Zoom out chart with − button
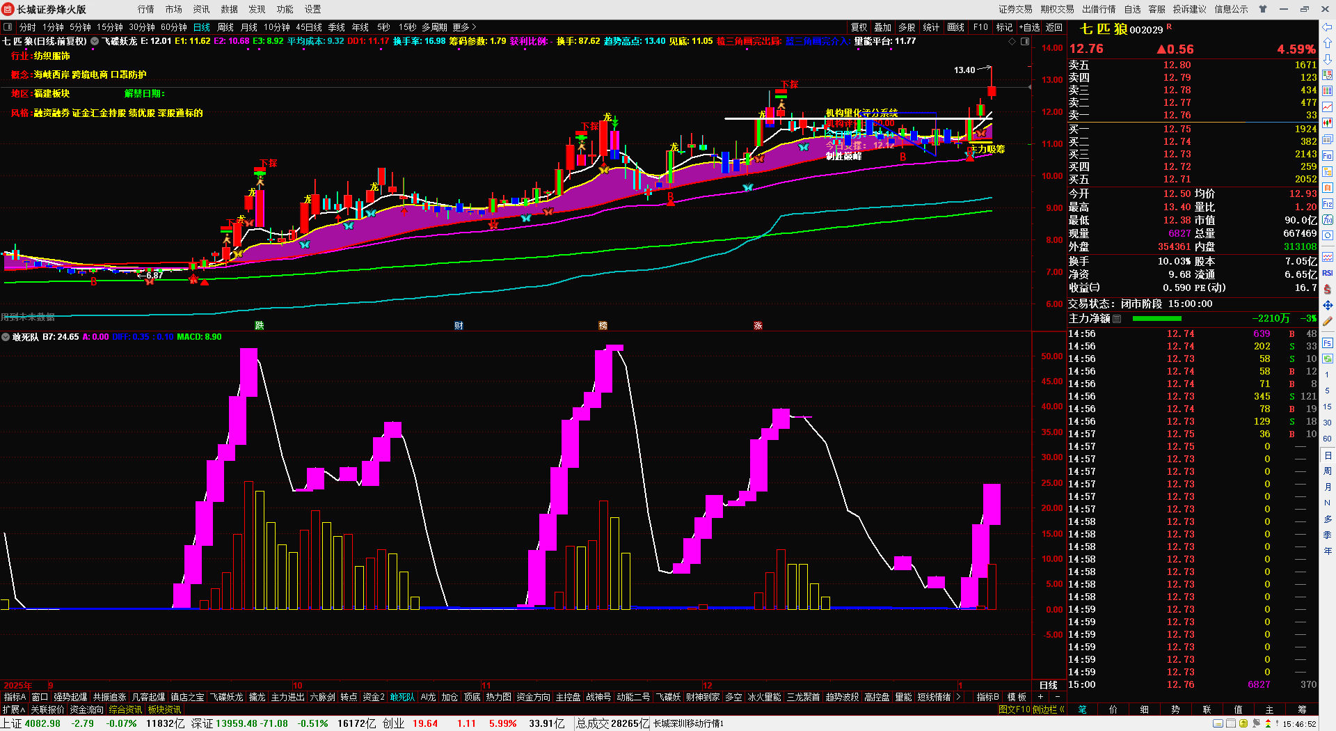This screenshot has width=1336, height=731. [1058, 697]
